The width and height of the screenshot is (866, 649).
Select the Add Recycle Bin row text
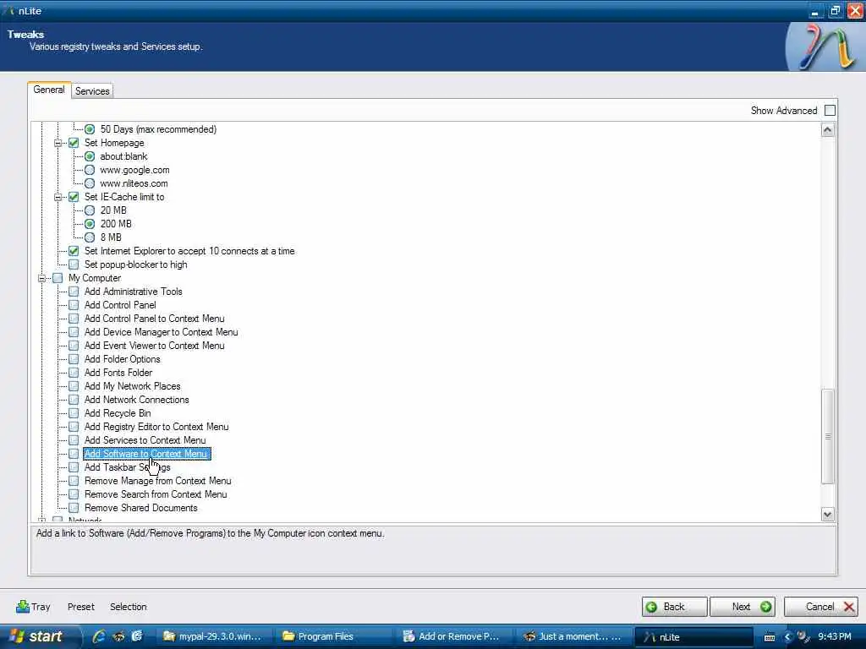pyautogui.click(x=118, y=412)
